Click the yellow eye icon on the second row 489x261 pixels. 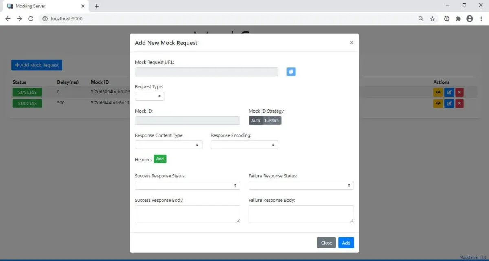click(x=438, y=103)
